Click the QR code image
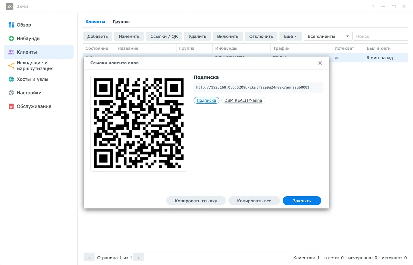Image resolution: width=413 pixels, height=265 pixels. click(x=139, y=123)
